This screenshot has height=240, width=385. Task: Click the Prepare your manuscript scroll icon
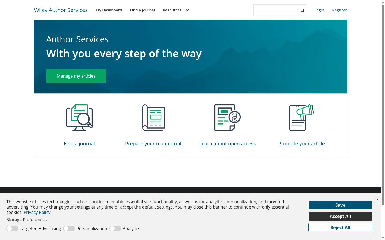coord(153,118)
